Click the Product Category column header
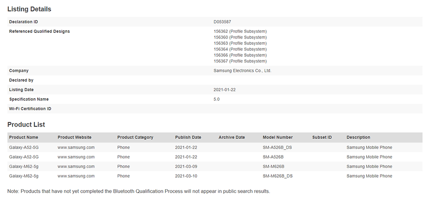Viewport: 427px width, 203px height. click(135, 137)
